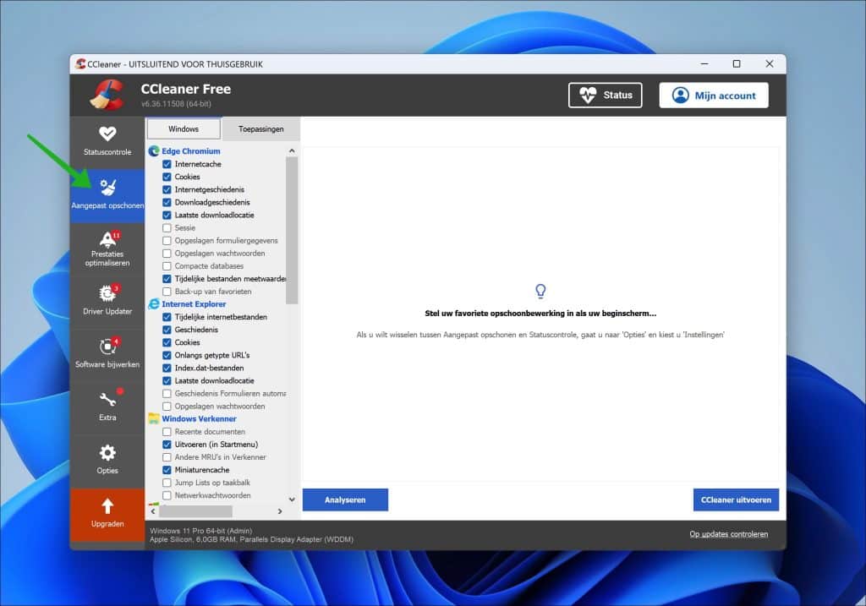The image size is (866, 606).
Task: Click Op updates controleren link
Action: [x=728, y=533]
